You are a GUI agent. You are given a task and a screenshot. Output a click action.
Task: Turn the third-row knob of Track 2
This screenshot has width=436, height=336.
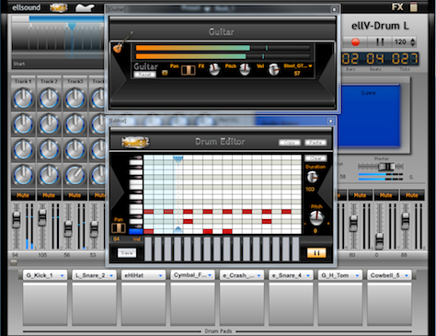49,150
